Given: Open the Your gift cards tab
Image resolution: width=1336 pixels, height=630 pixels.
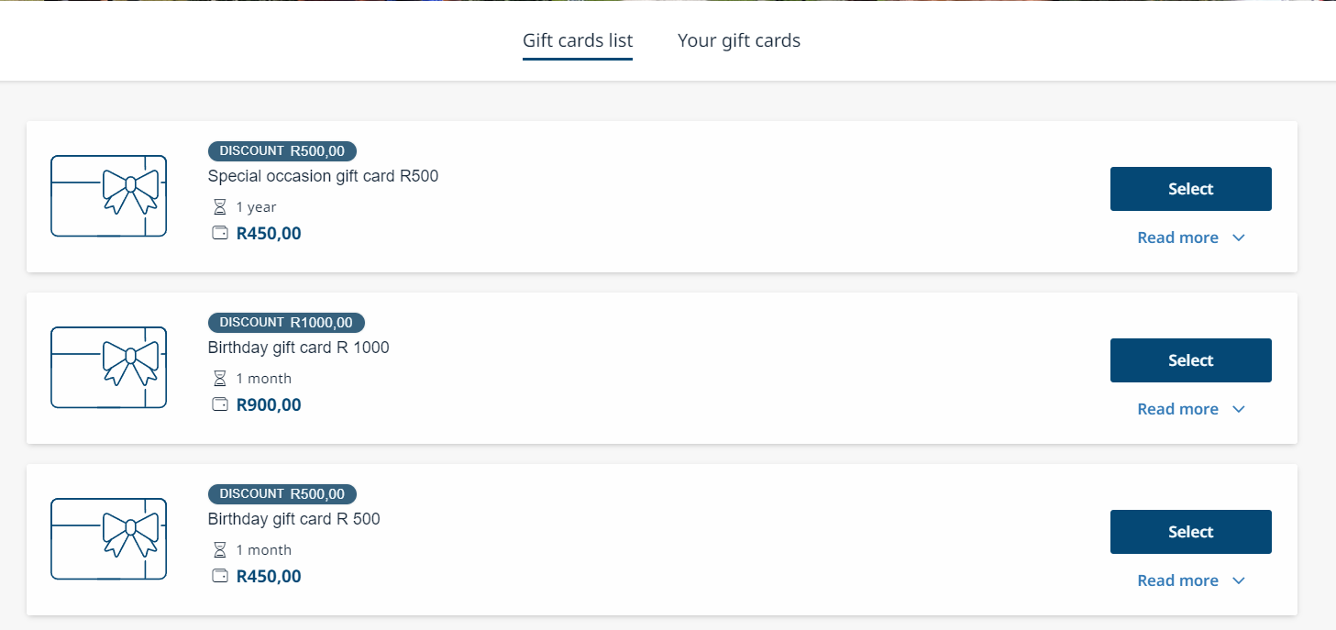Looking at the screenshot, I should pyautogui.click(x=739, y=40).
